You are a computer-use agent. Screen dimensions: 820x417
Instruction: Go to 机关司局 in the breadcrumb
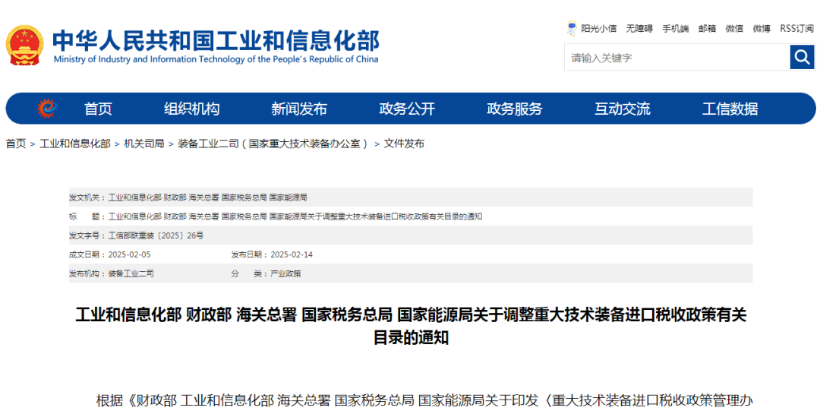[x=144, y=144]
